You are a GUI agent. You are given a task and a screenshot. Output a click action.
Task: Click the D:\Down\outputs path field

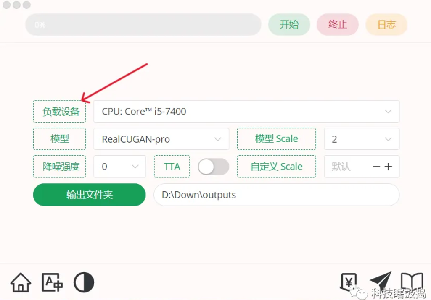pos(276,195)
